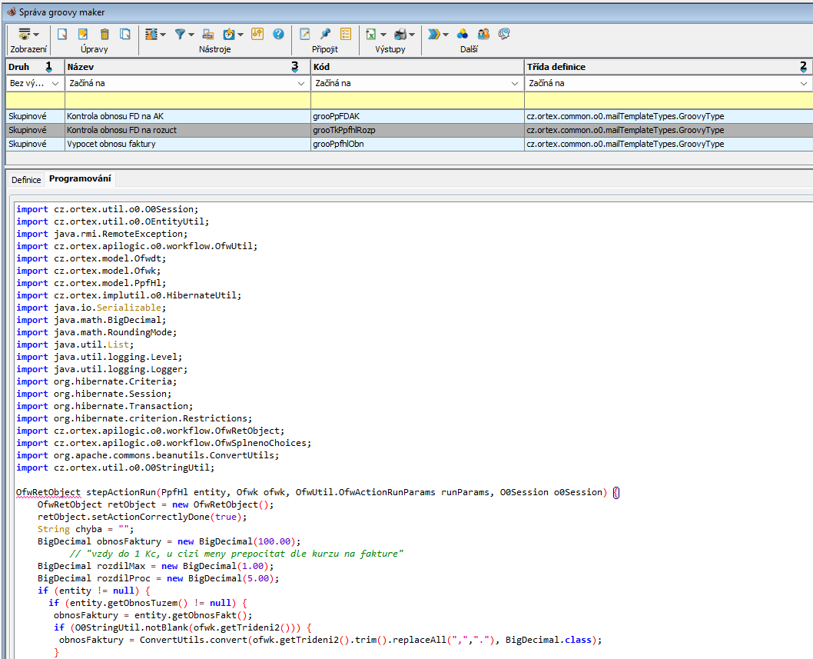
Task: Click the copy record icon in Úpravy
Action: click(124, 35)
